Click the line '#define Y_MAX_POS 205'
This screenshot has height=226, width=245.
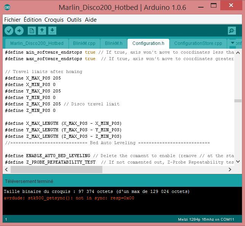(33, 91)
